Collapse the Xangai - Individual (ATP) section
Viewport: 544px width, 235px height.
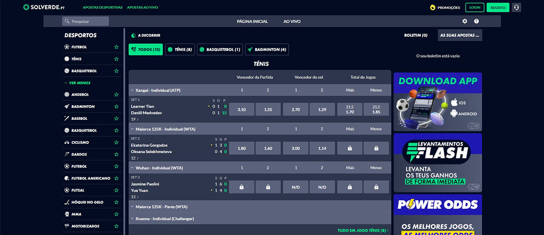(132, 90)
